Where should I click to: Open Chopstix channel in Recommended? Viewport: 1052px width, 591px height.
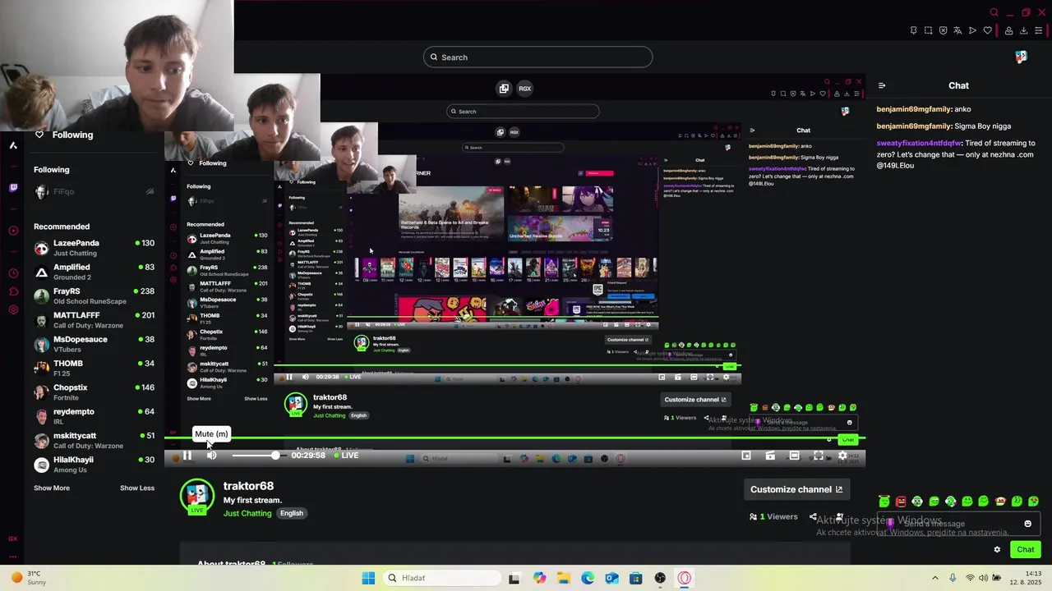click(95, 392)
